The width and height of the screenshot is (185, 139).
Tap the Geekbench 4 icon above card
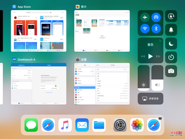tap(14, 60)
